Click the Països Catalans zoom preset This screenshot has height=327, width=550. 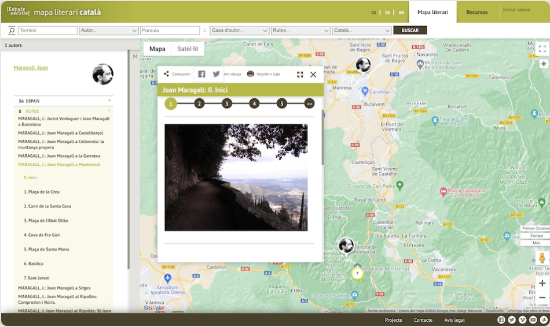tap(536, 228)
